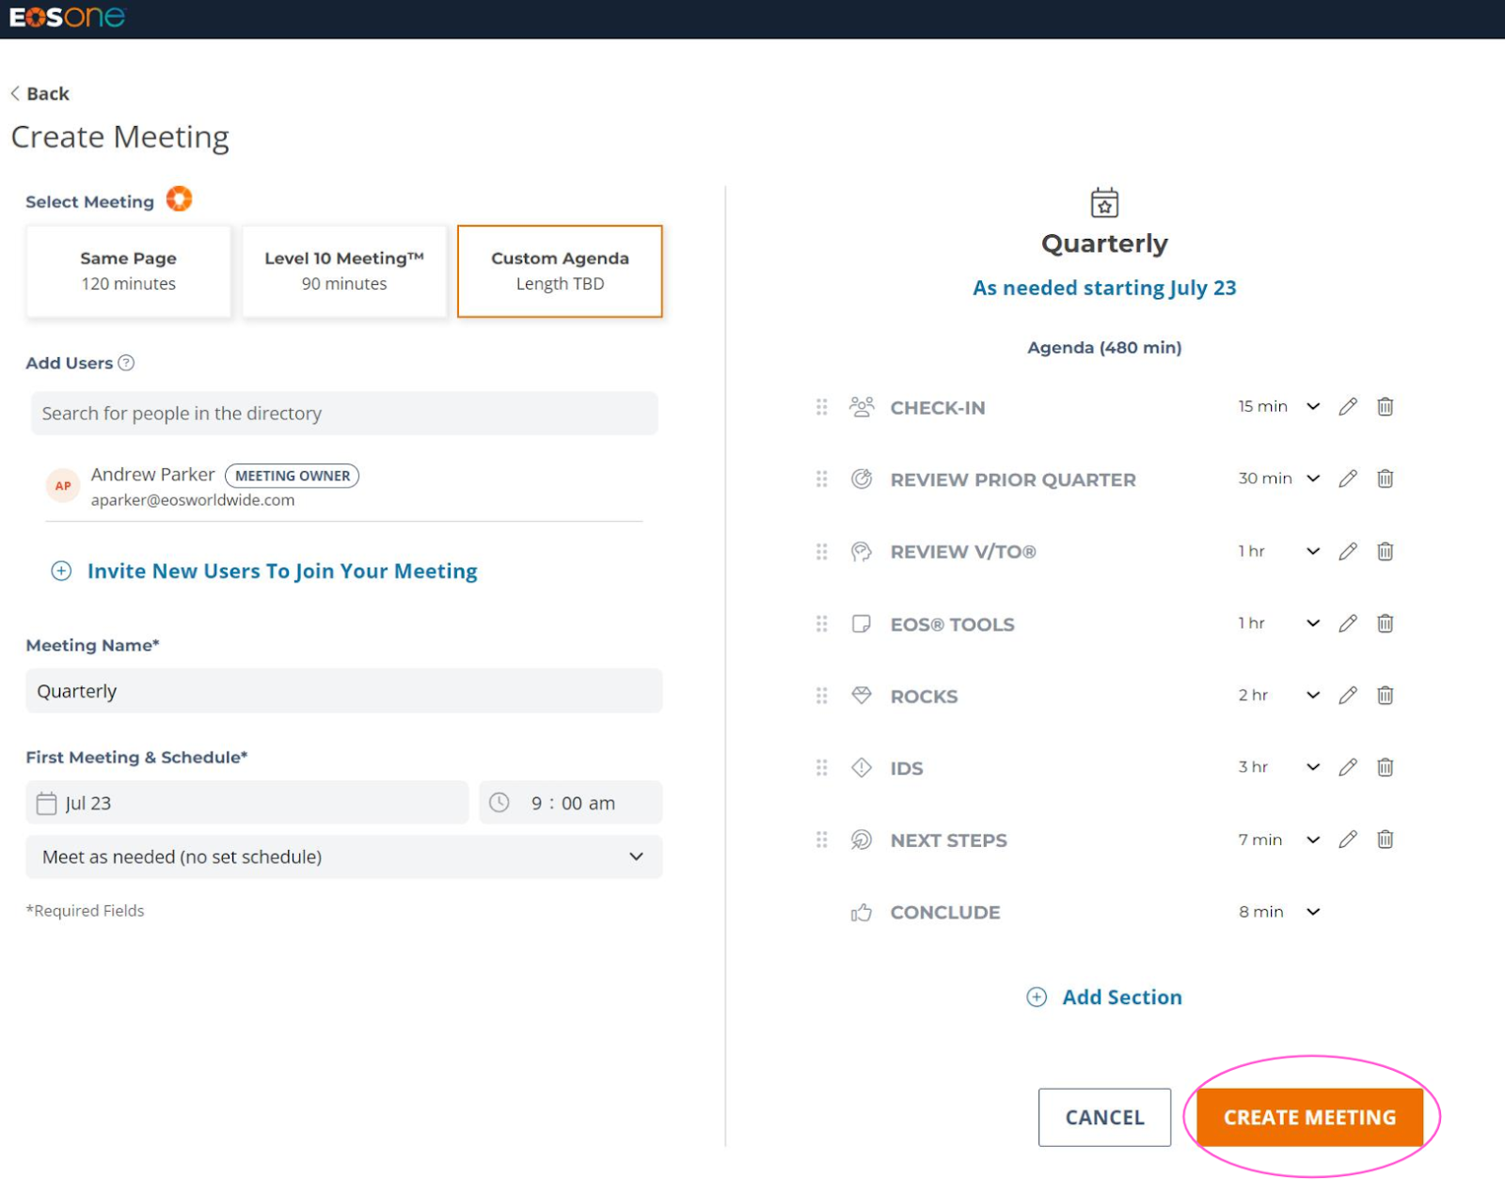This screenshot has height=1193, width=1505.
Task: Edit the IDS section
Action: [x=1348, y=767]
